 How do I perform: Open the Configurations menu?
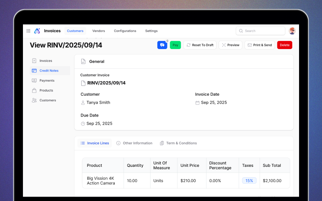125,31
